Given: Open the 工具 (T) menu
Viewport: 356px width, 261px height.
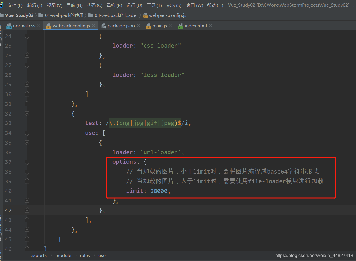Looking at the screenshot, I should tap(154, 5).
